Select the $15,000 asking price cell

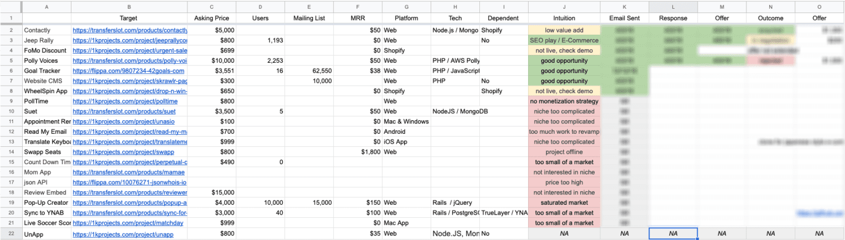tap(212, 193)
